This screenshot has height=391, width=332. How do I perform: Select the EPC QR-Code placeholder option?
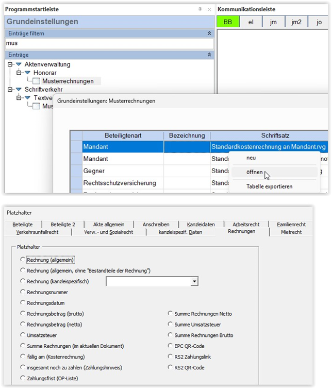(170, 346)
